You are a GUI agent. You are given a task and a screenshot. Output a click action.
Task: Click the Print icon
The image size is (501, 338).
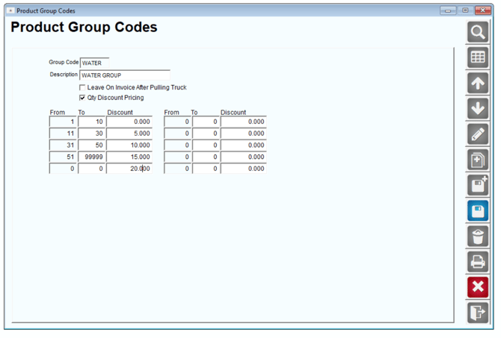478,261
